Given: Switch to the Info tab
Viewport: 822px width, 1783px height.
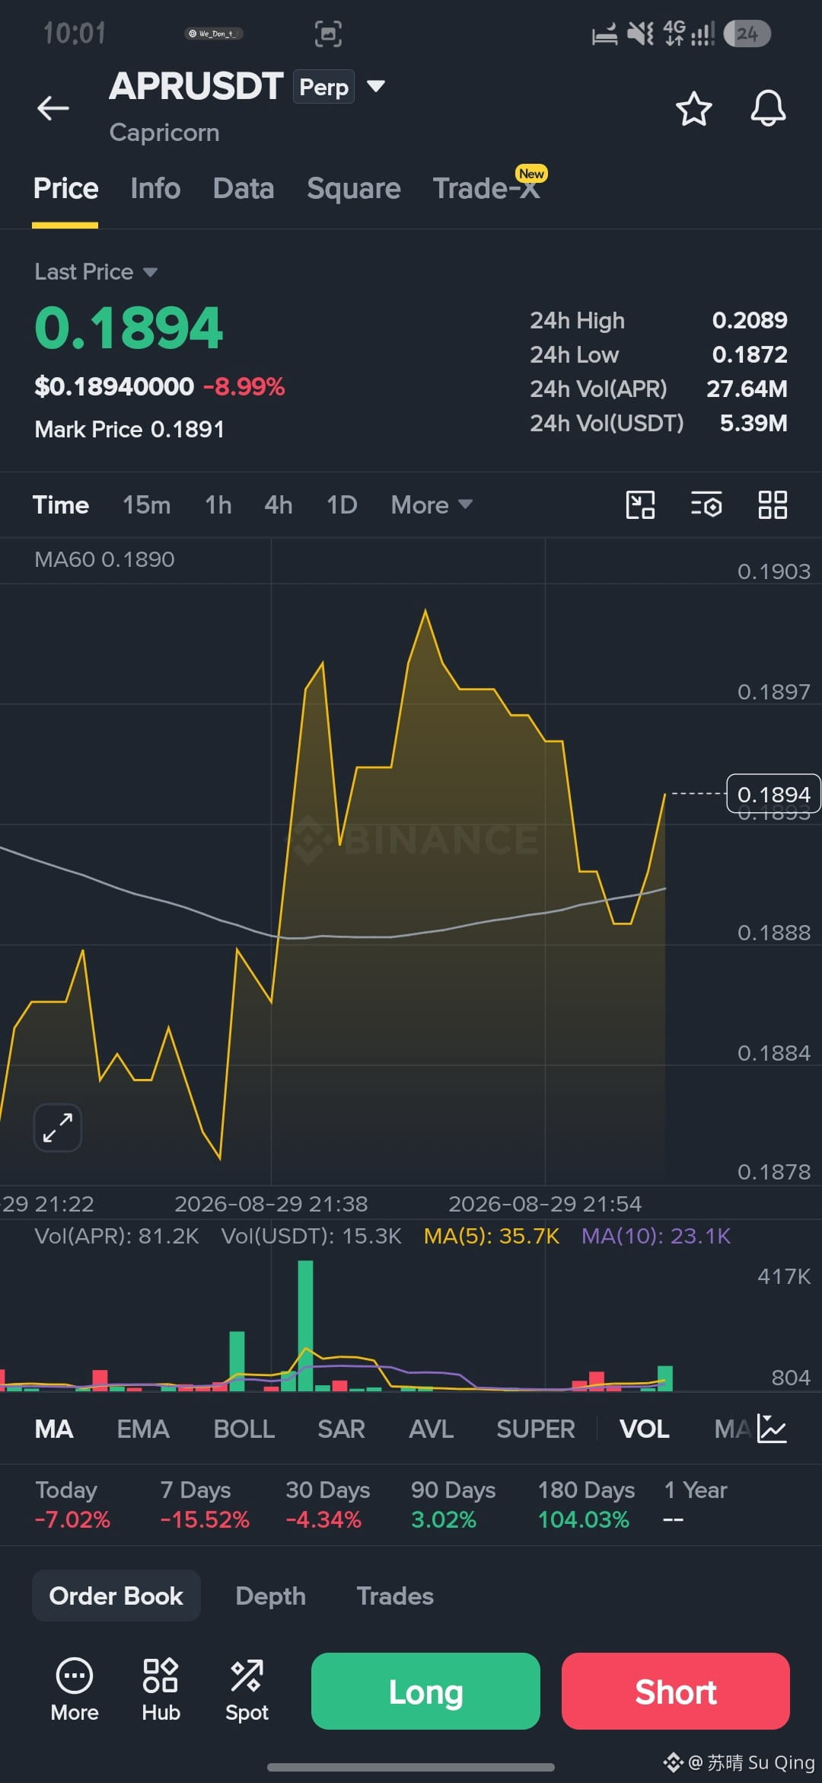Looking at the screenshot, I should pyautogui.click(x=155, y=188).
